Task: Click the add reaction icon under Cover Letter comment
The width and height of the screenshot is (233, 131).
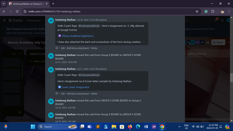Action: [57, 93]
